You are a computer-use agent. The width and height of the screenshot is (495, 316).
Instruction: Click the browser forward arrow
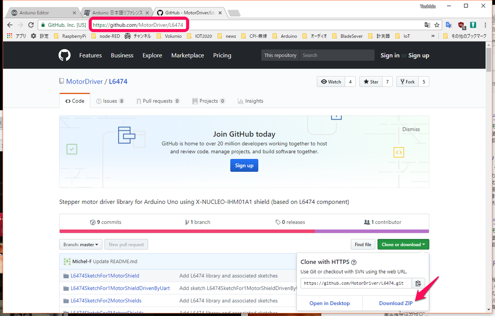[20, 25]
